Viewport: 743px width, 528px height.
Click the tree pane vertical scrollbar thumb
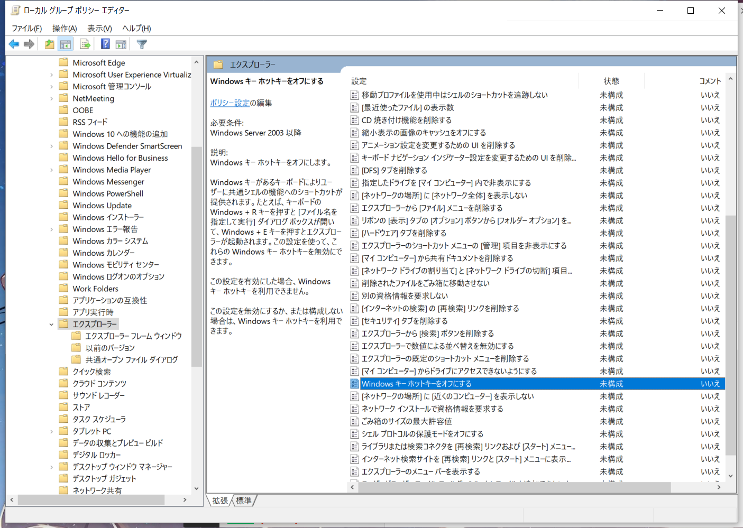196,256
